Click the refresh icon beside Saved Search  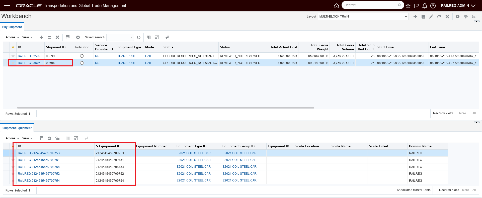[139, 37]
